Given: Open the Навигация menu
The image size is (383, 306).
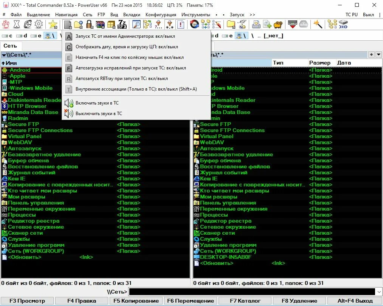Looking at the screenshot, I should pos(66,15).
